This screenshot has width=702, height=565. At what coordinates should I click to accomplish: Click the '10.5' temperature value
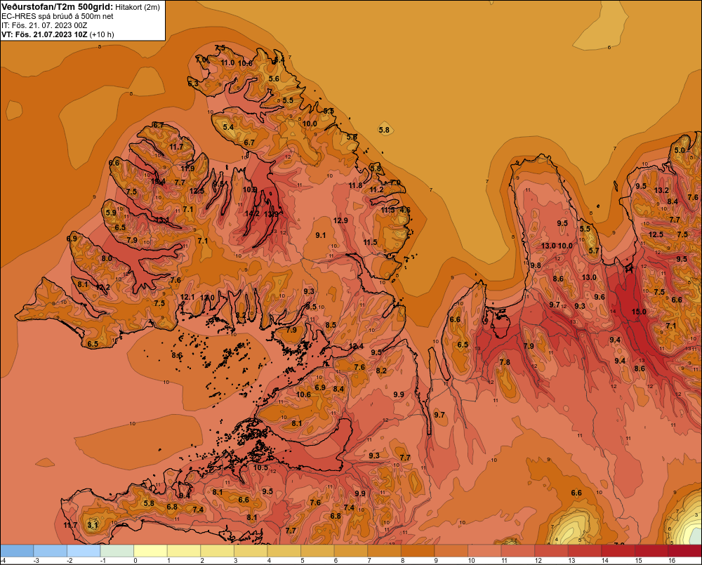click(x=260, y=468)
